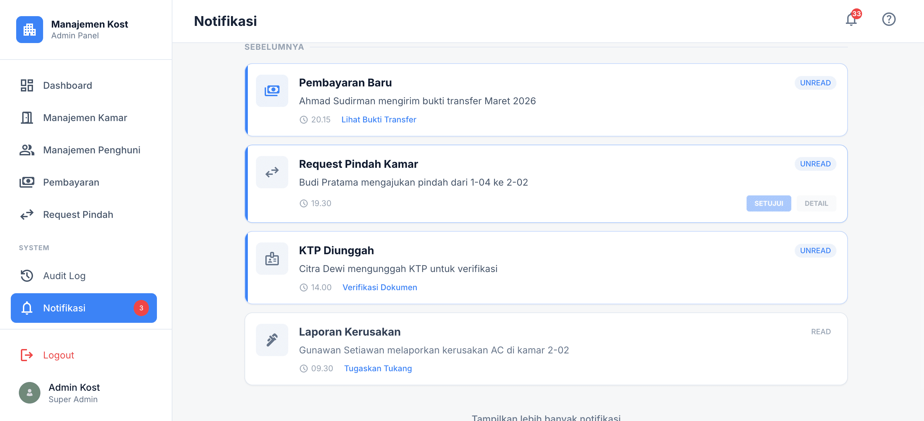Open the help question mark icon
The width and height of the screenshot is (924, 421).
coord(889,20)
